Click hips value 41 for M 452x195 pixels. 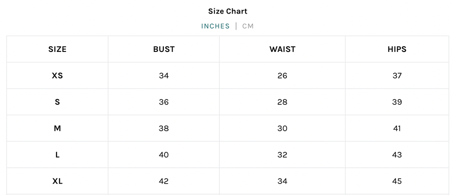tap(397, 128)
